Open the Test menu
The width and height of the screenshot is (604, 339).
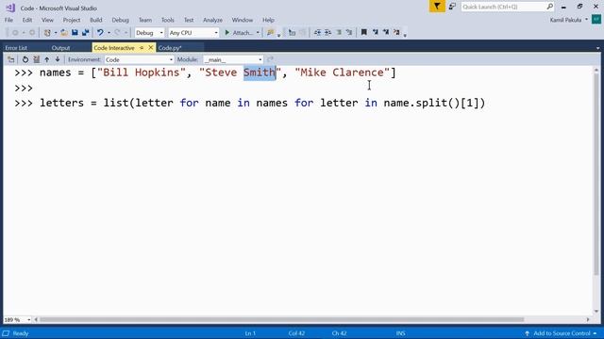pyautogui.click(x=189, y=20)
